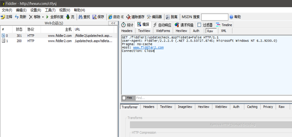Select the response Raw tab
The image size is (292, 137).
coord(282,107)
